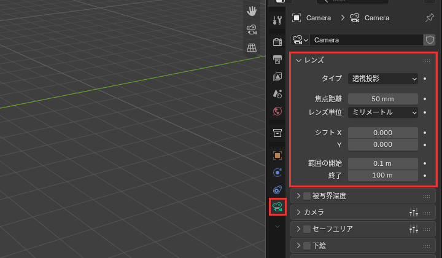This screenshot has width=442, height=258.
Task: Click the 被写界深度 panel drag grip
Action: 427,196
